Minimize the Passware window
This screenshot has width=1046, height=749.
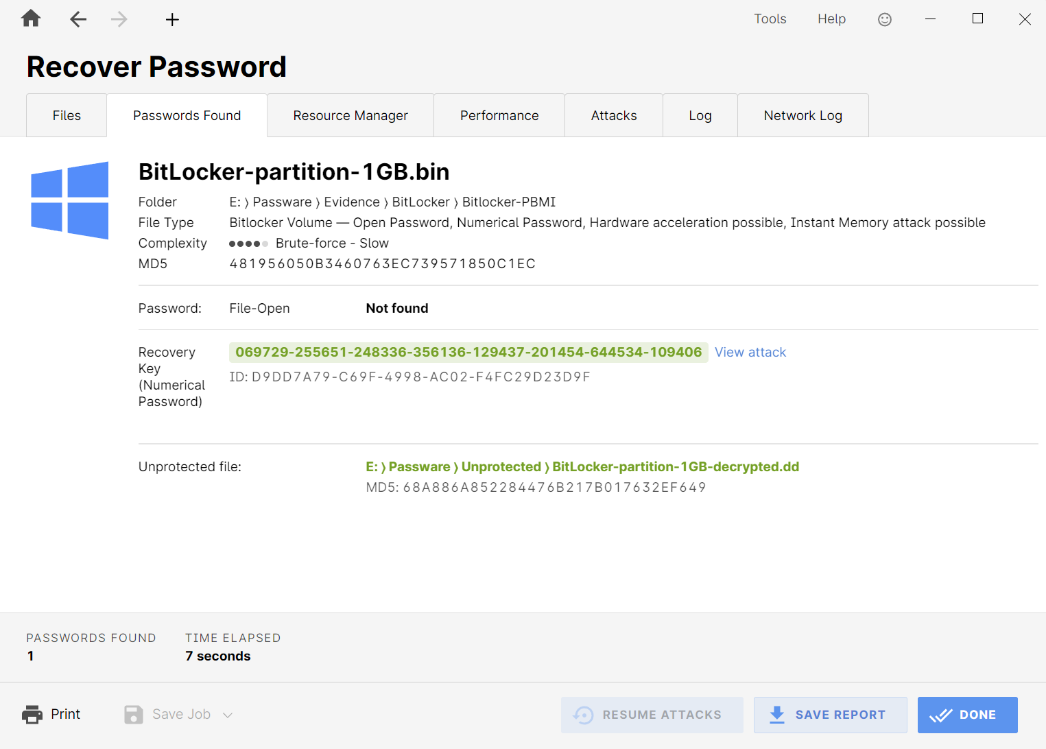(x=930, y=19)
